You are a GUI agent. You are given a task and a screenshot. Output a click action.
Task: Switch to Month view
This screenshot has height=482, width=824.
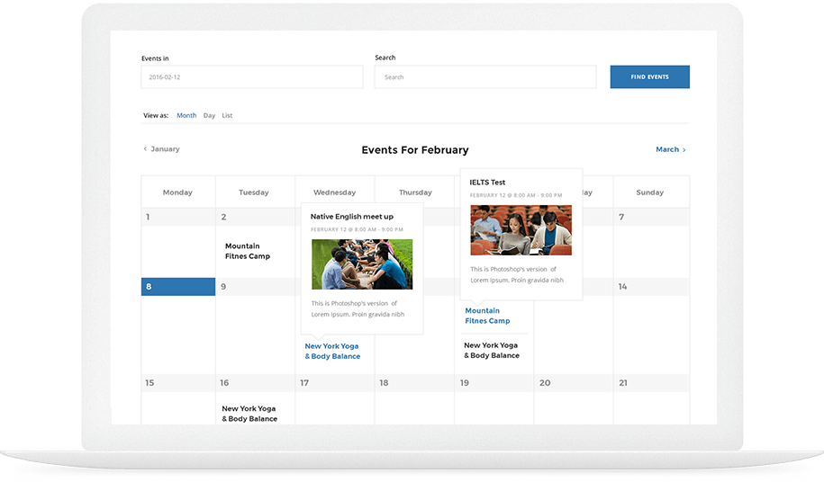(186, 116)
